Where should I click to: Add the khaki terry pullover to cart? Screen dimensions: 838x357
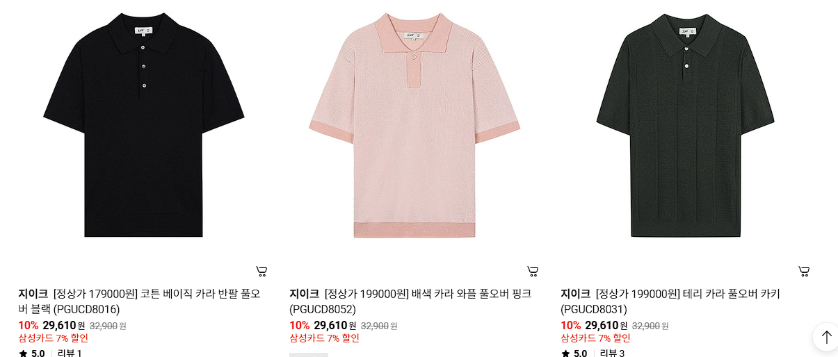804,271
